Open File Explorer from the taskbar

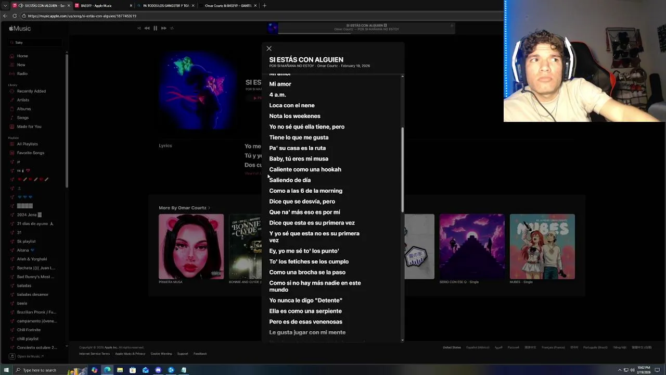[120, 370]
